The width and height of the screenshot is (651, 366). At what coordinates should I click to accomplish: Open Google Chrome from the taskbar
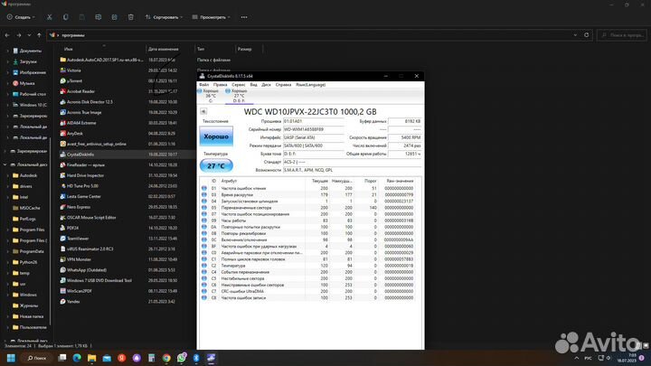166,358
